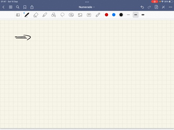Viewport: 174px width, 130px height.
Task: Tap the multitasking three dots
Action: coord(87,2)
